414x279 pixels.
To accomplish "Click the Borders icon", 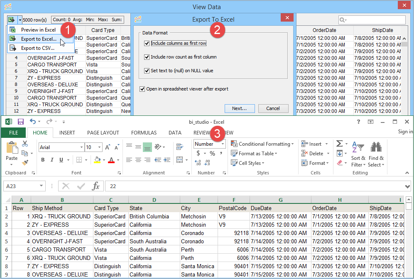I will coord(79,160).
